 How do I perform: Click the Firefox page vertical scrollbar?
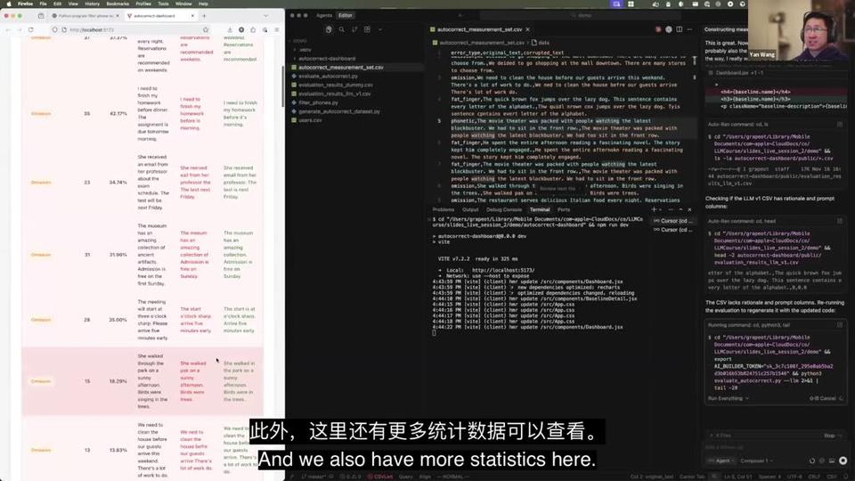click(282, 87)
